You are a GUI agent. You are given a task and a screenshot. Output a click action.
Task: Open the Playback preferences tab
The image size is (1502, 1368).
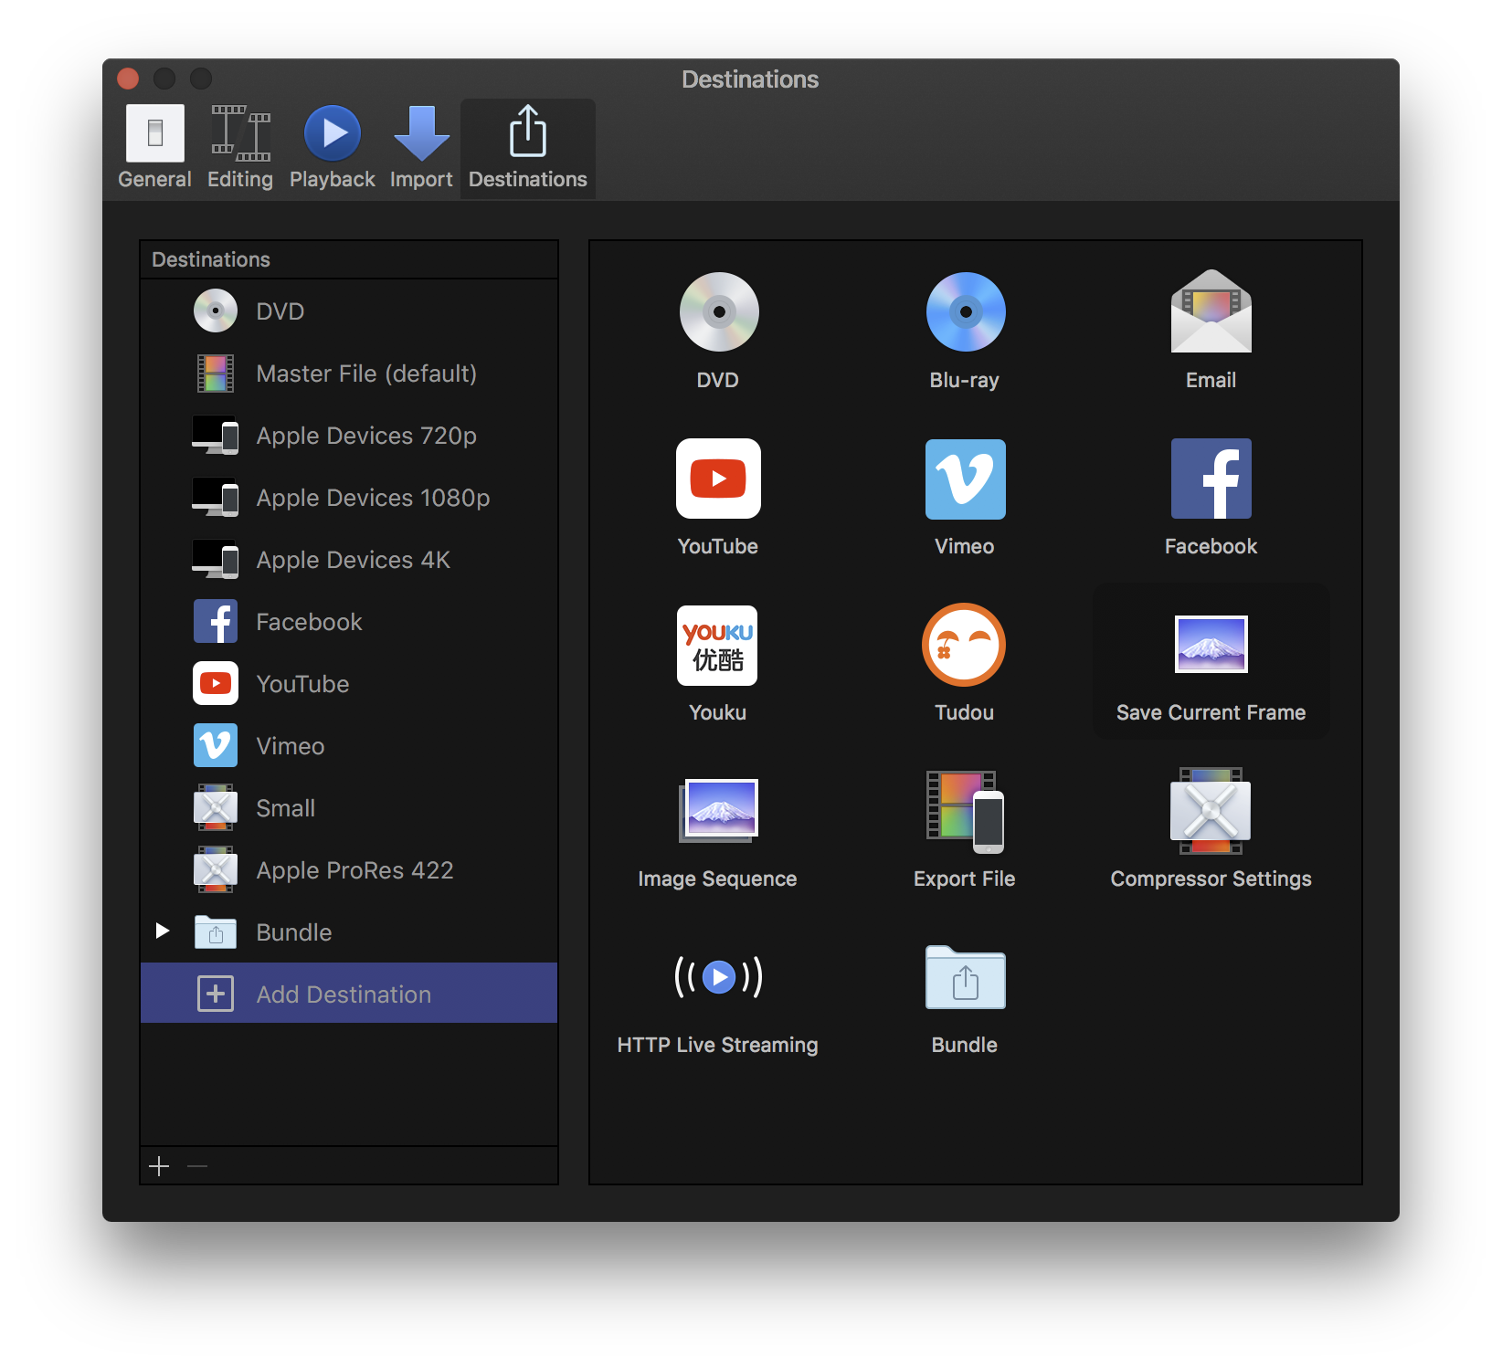pyautogui.click(x=332, y=147)
